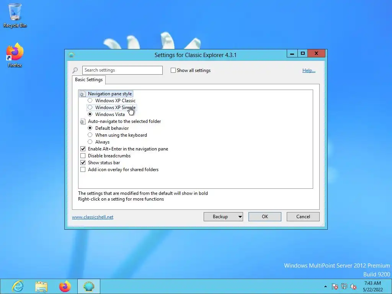Open Recycle Bin desktop icon
The width and height of the screenshot is (392, 294).
click(x=15, y=15)
